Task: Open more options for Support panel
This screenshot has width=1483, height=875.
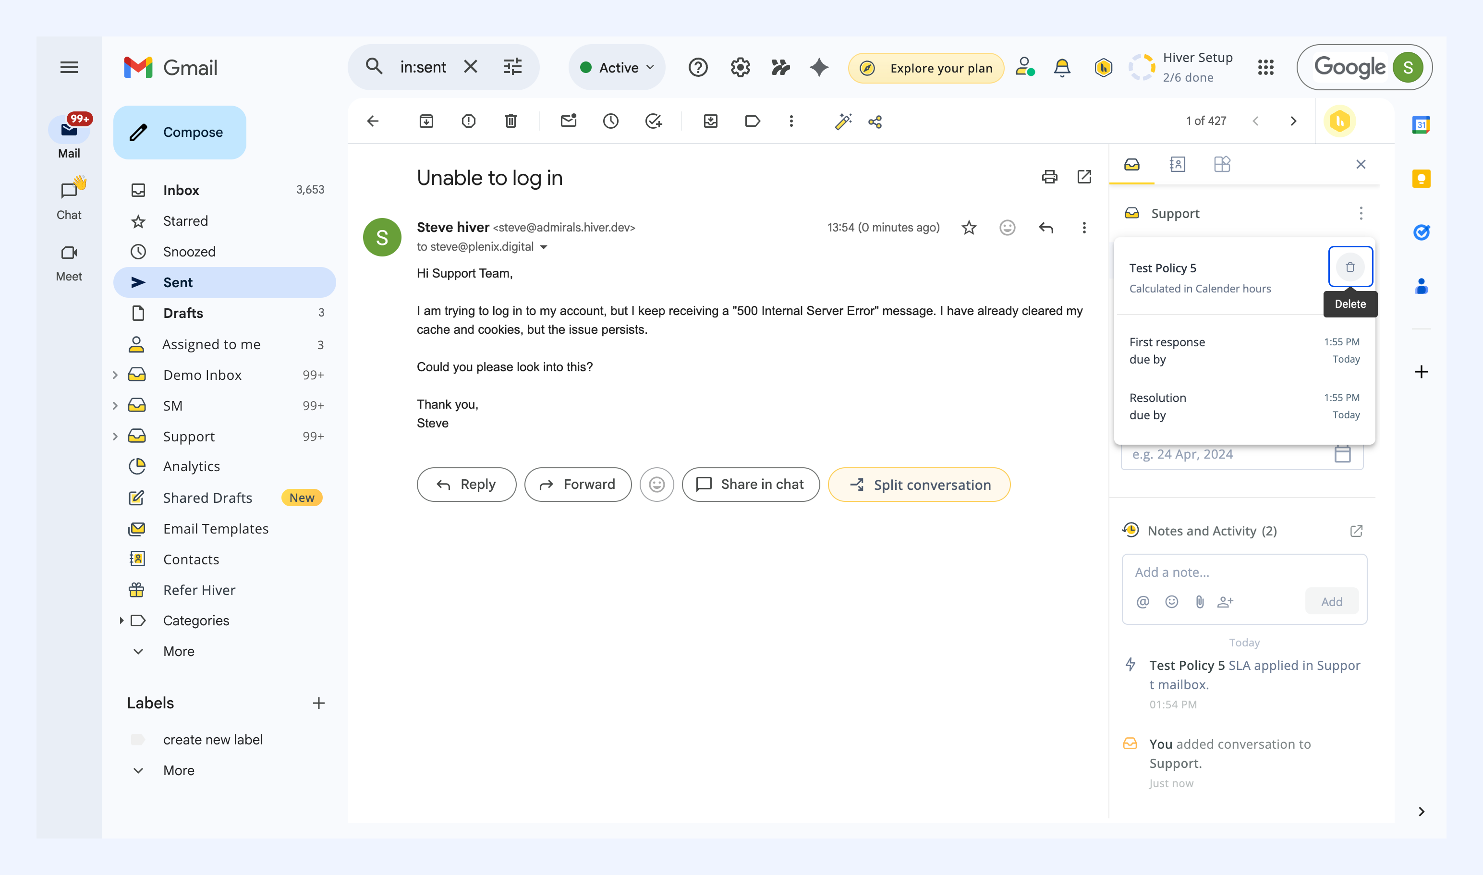Action: pyautogui.click(x=1361, y=213)
